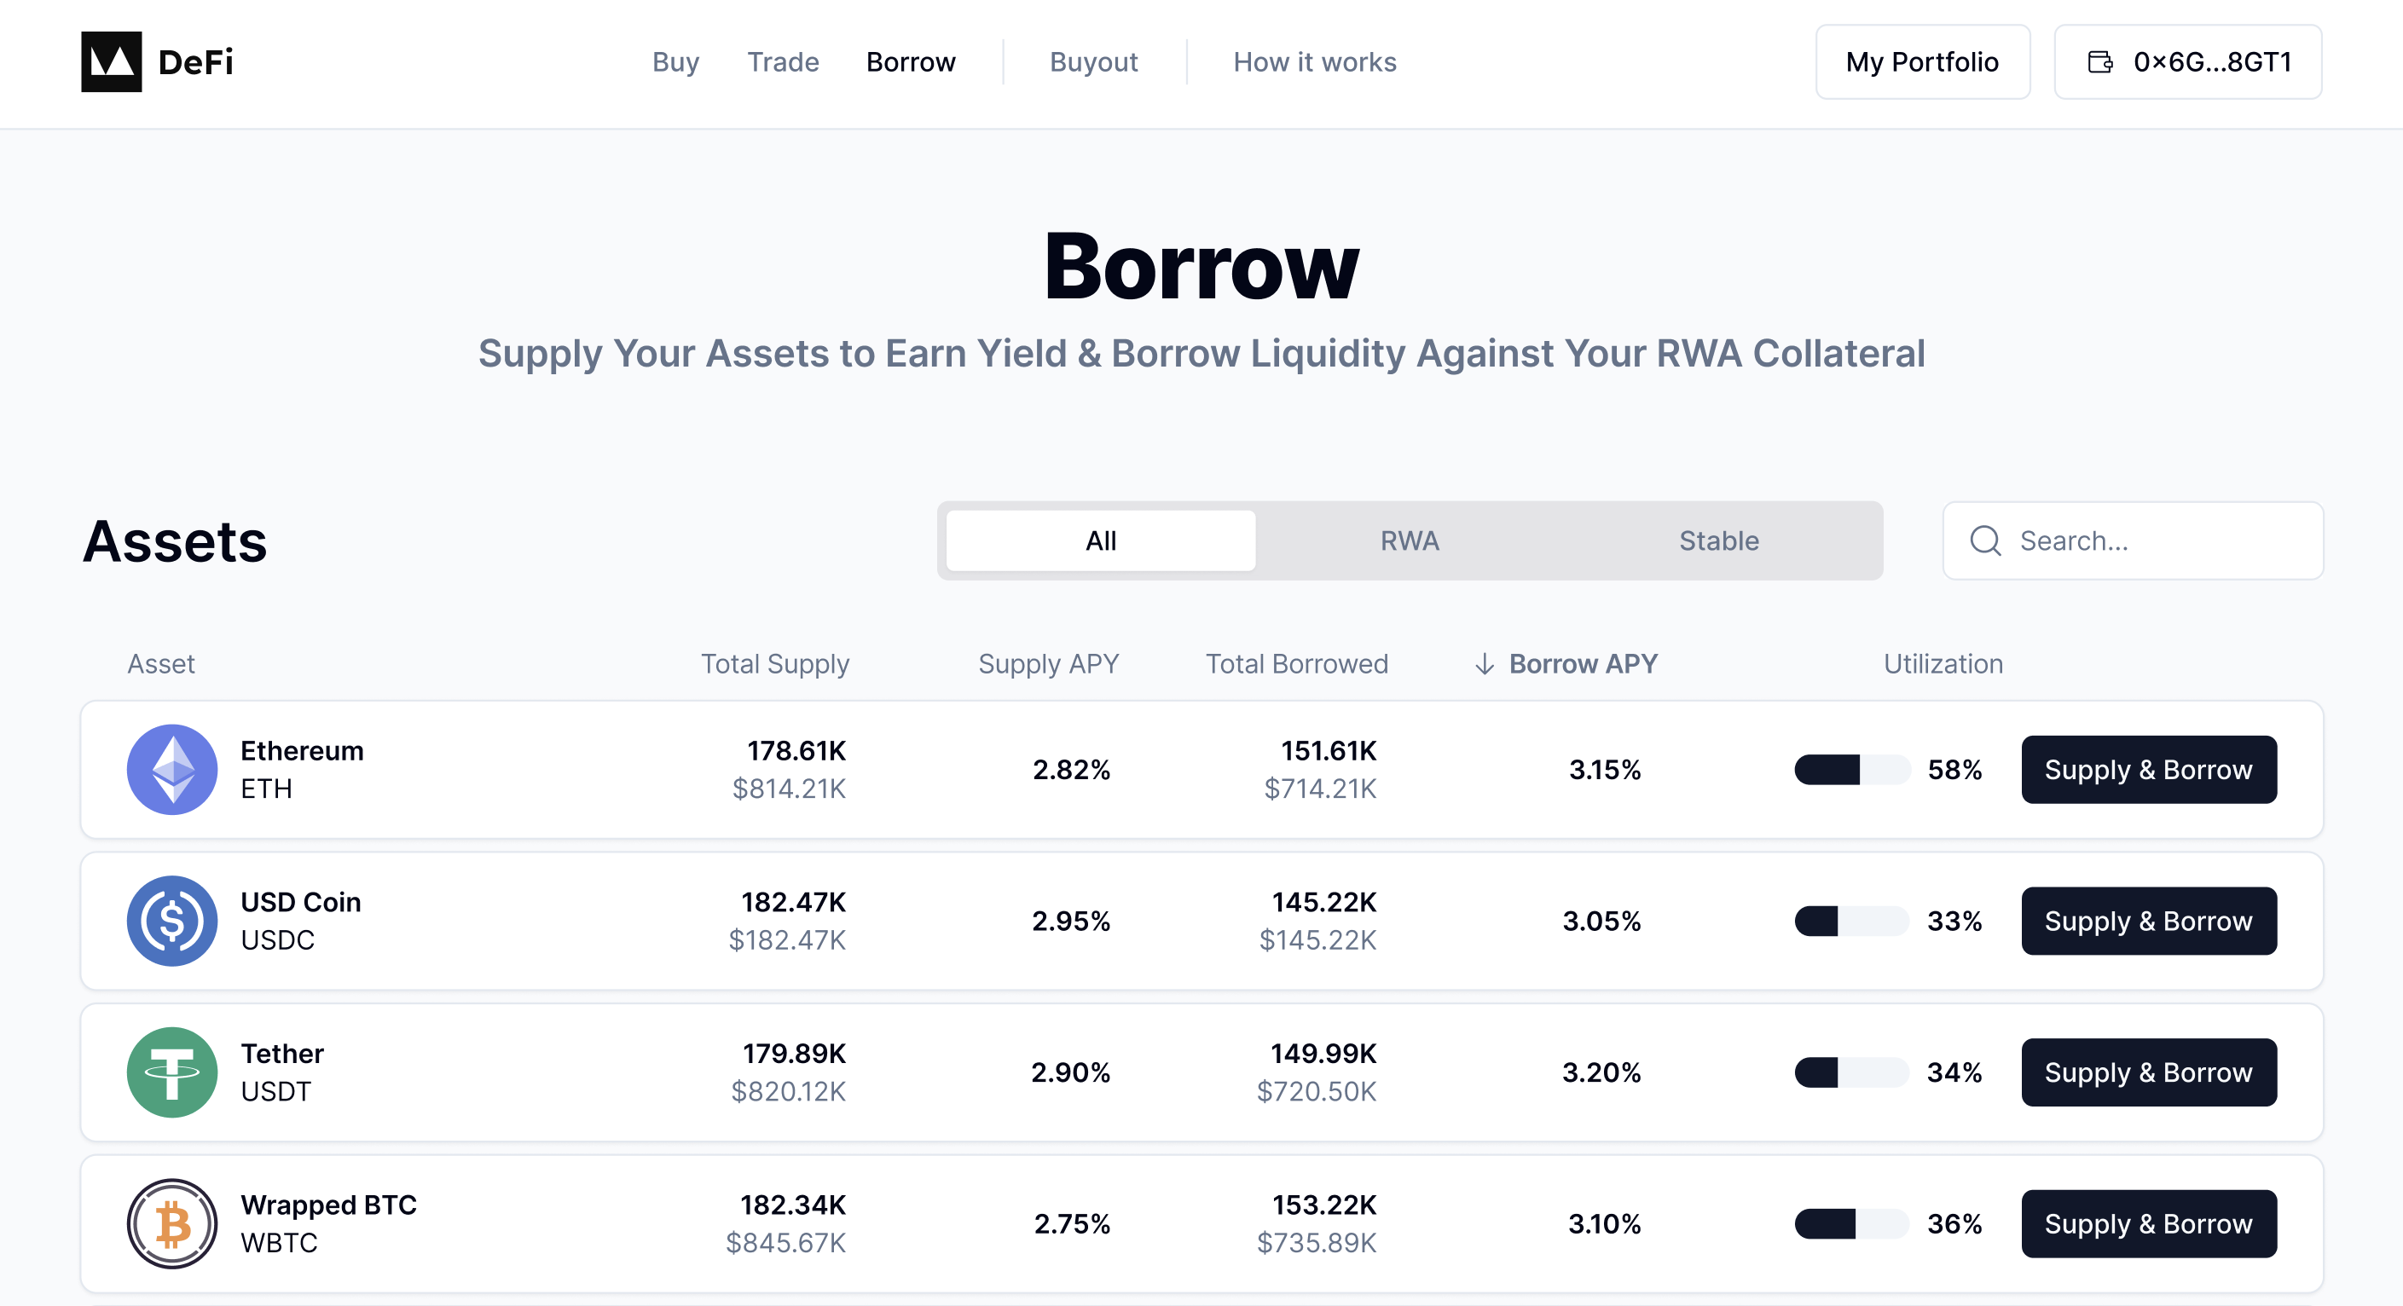Click the USD Coin icon

click(x=171, y=921)
